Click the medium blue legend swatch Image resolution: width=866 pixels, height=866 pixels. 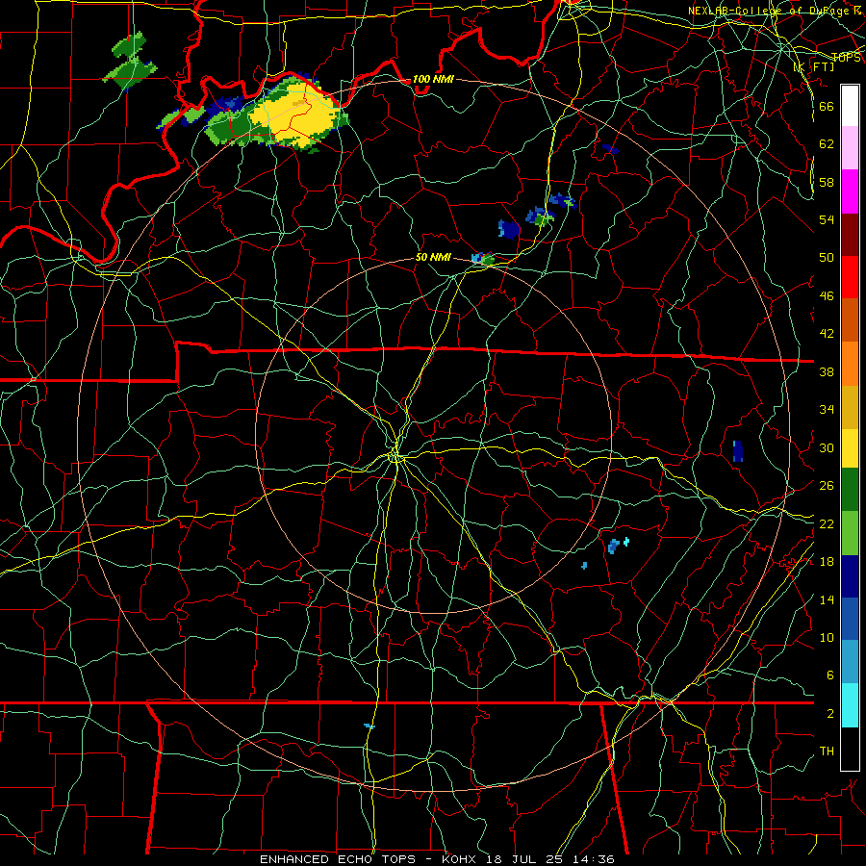click(x=850, y=619)
